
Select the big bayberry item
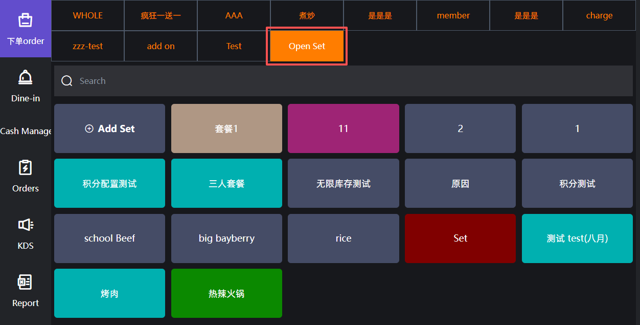click(226, 239)
